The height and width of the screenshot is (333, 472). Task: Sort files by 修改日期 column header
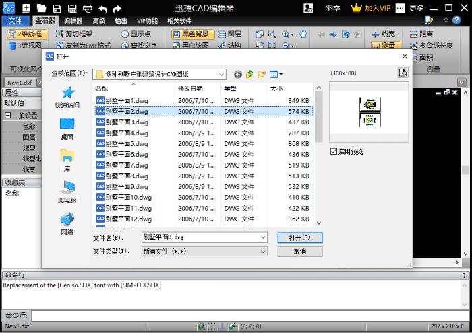click(x=190, y=89)
